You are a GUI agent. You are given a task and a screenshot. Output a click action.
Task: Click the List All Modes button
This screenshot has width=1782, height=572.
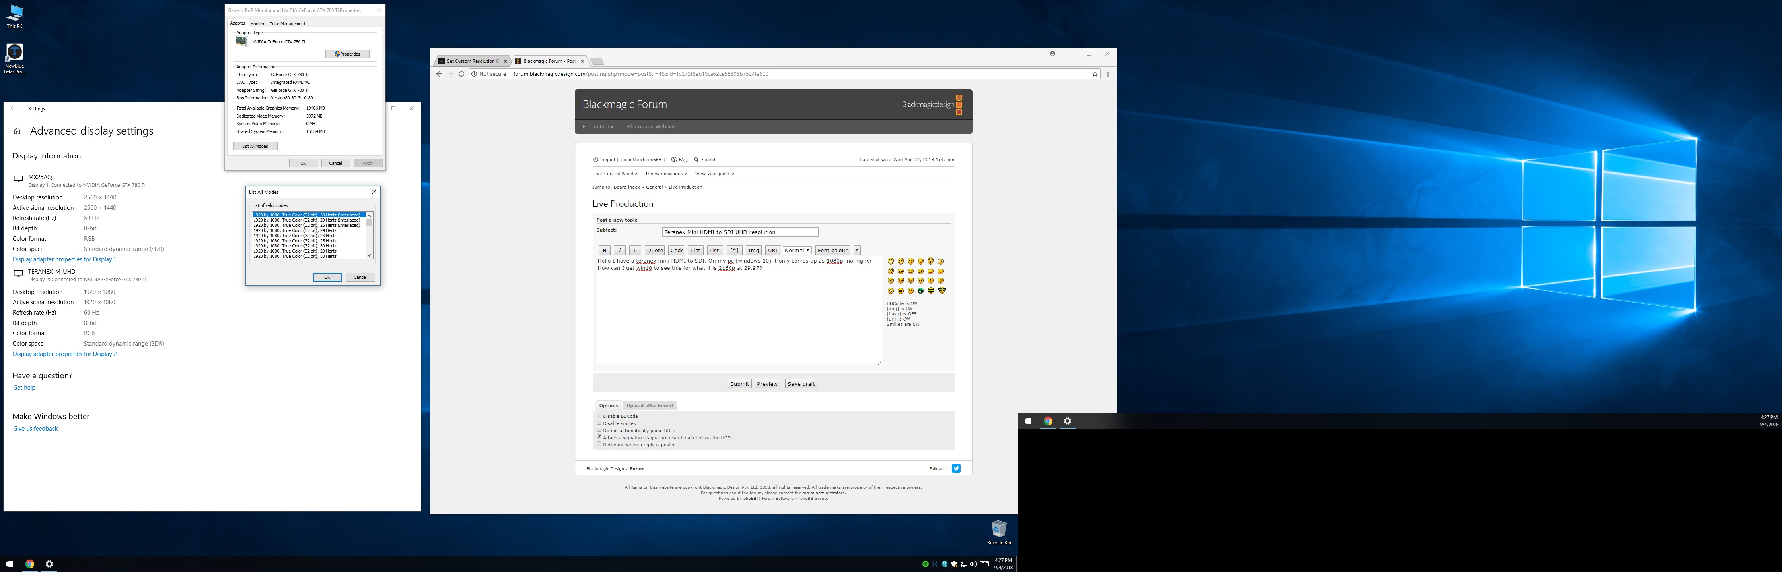(255, 147)
